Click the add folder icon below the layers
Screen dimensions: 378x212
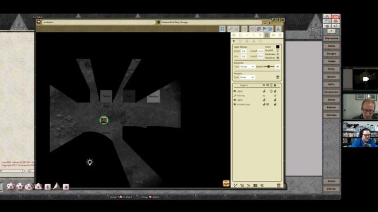click(x=255, y=185)
